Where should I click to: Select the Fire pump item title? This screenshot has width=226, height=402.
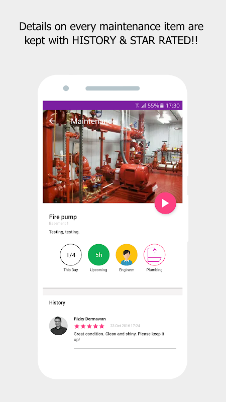63,217
